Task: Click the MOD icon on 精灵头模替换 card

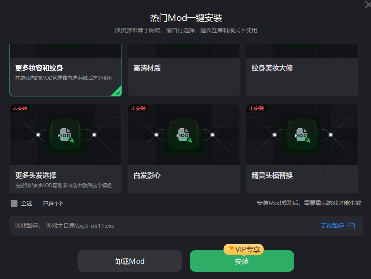Action: pos(302,135)
